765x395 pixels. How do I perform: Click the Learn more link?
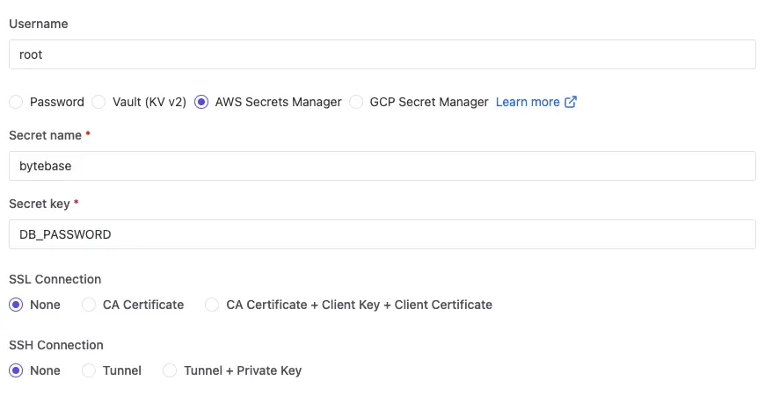click(528, 102)
